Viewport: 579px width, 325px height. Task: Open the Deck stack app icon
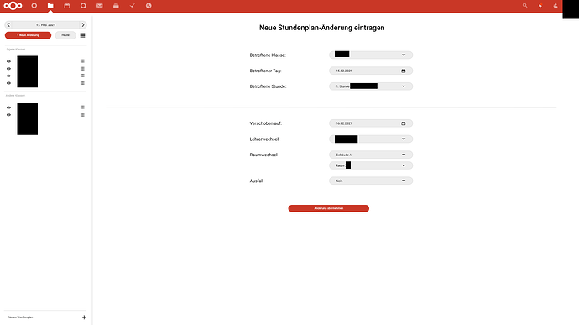(116, 6)
